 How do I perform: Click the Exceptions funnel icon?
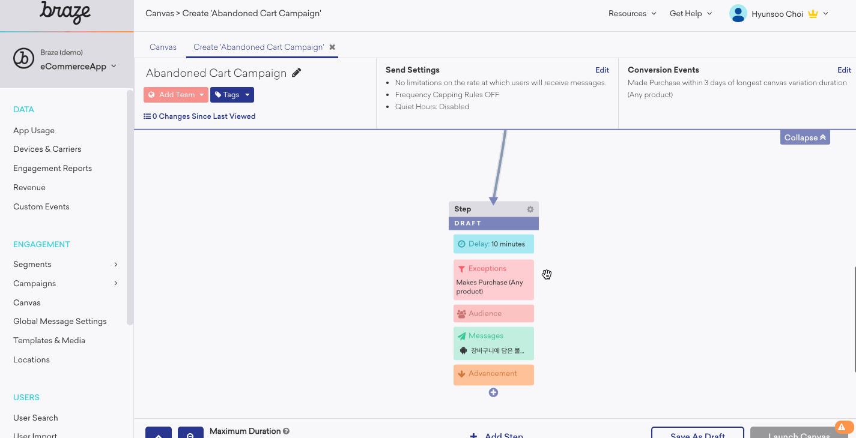coord(461,269)
